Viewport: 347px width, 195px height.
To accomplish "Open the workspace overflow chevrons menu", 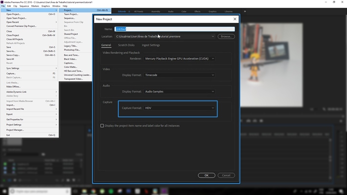I will [245, 11].
